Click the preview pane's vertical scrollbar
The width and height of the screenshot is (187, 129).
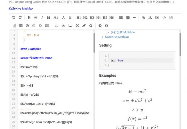tap(180, 44)
